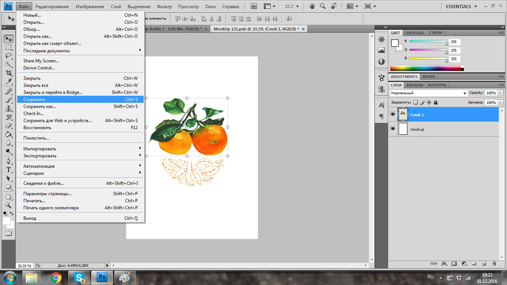Click the delete layer trash icon
The height and width of the screenshot is (285, 507).
tap(494, 264)
